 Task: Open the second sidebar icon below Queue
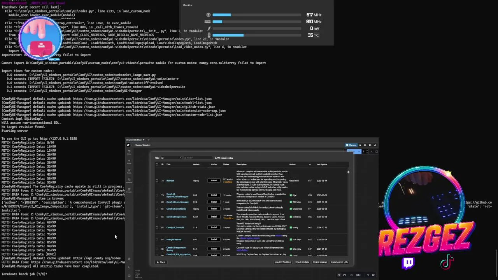tap(129, 161)
